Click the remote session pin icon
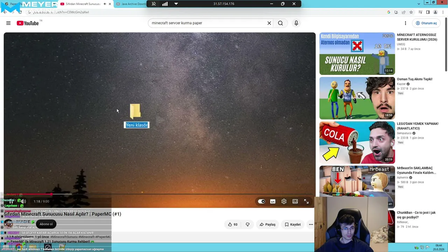Image resolution: width=448 pixels, height=252 pixels. pos(154,4)
